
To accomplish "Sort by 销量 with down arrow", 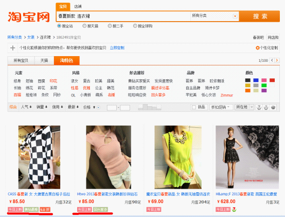I will (x=42, y=107).
